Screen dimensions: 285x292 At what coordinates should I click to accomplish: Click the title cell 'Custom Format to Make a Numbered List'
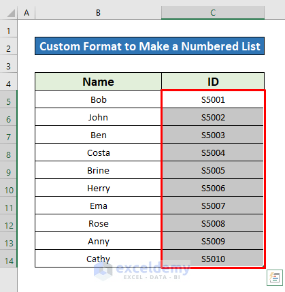coord(150,46)
